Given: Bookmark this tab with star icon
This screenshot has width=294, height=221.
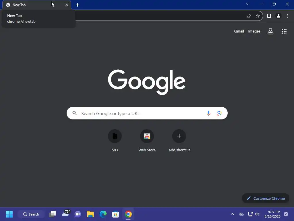Looking at the screenshot, I should pos(258,16).
